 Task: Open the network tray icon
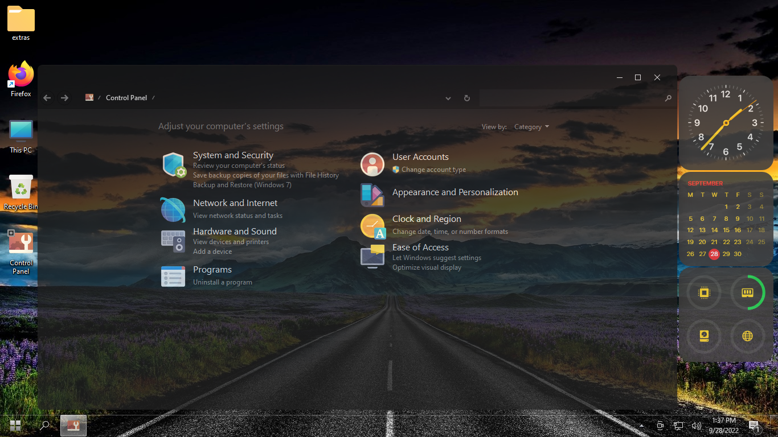click(x=678, y=426)
